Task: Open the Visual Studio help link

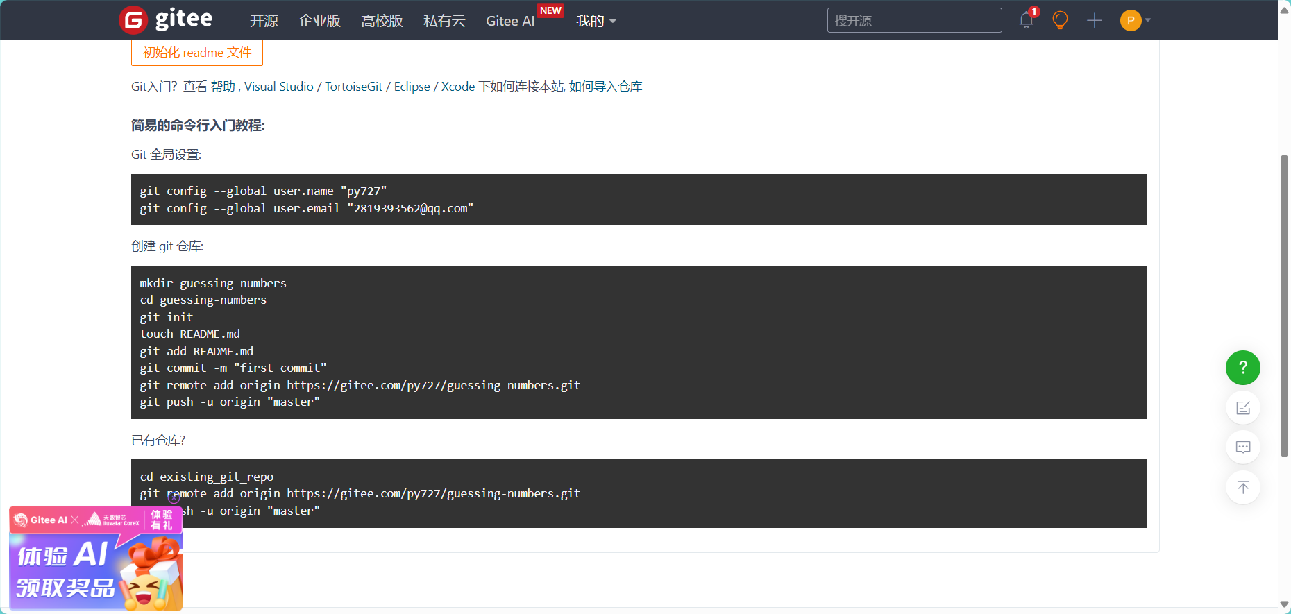Action: (278, 87)
